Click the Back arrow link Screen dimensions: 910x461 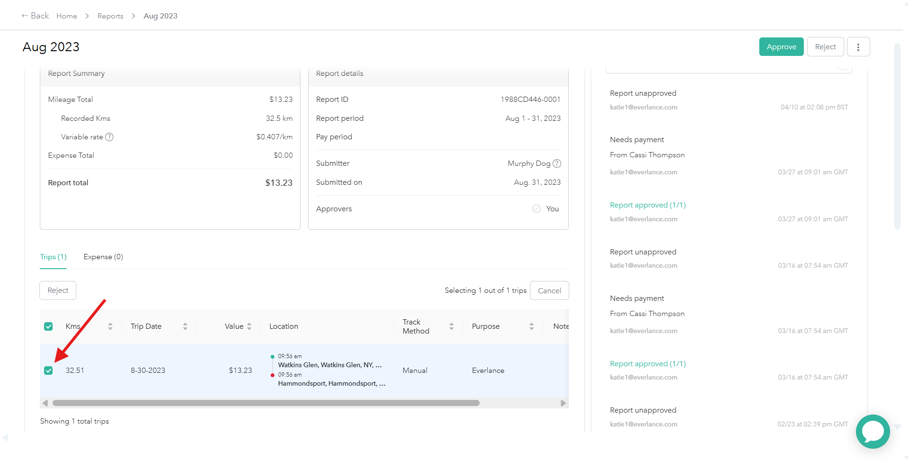(x=35, y=16)
